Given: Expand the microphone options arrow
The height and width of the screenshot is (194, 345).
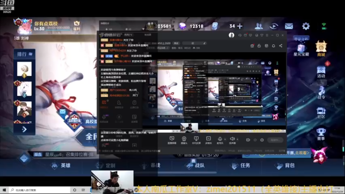Looking at the screenshot, I should tap(225, 139).
